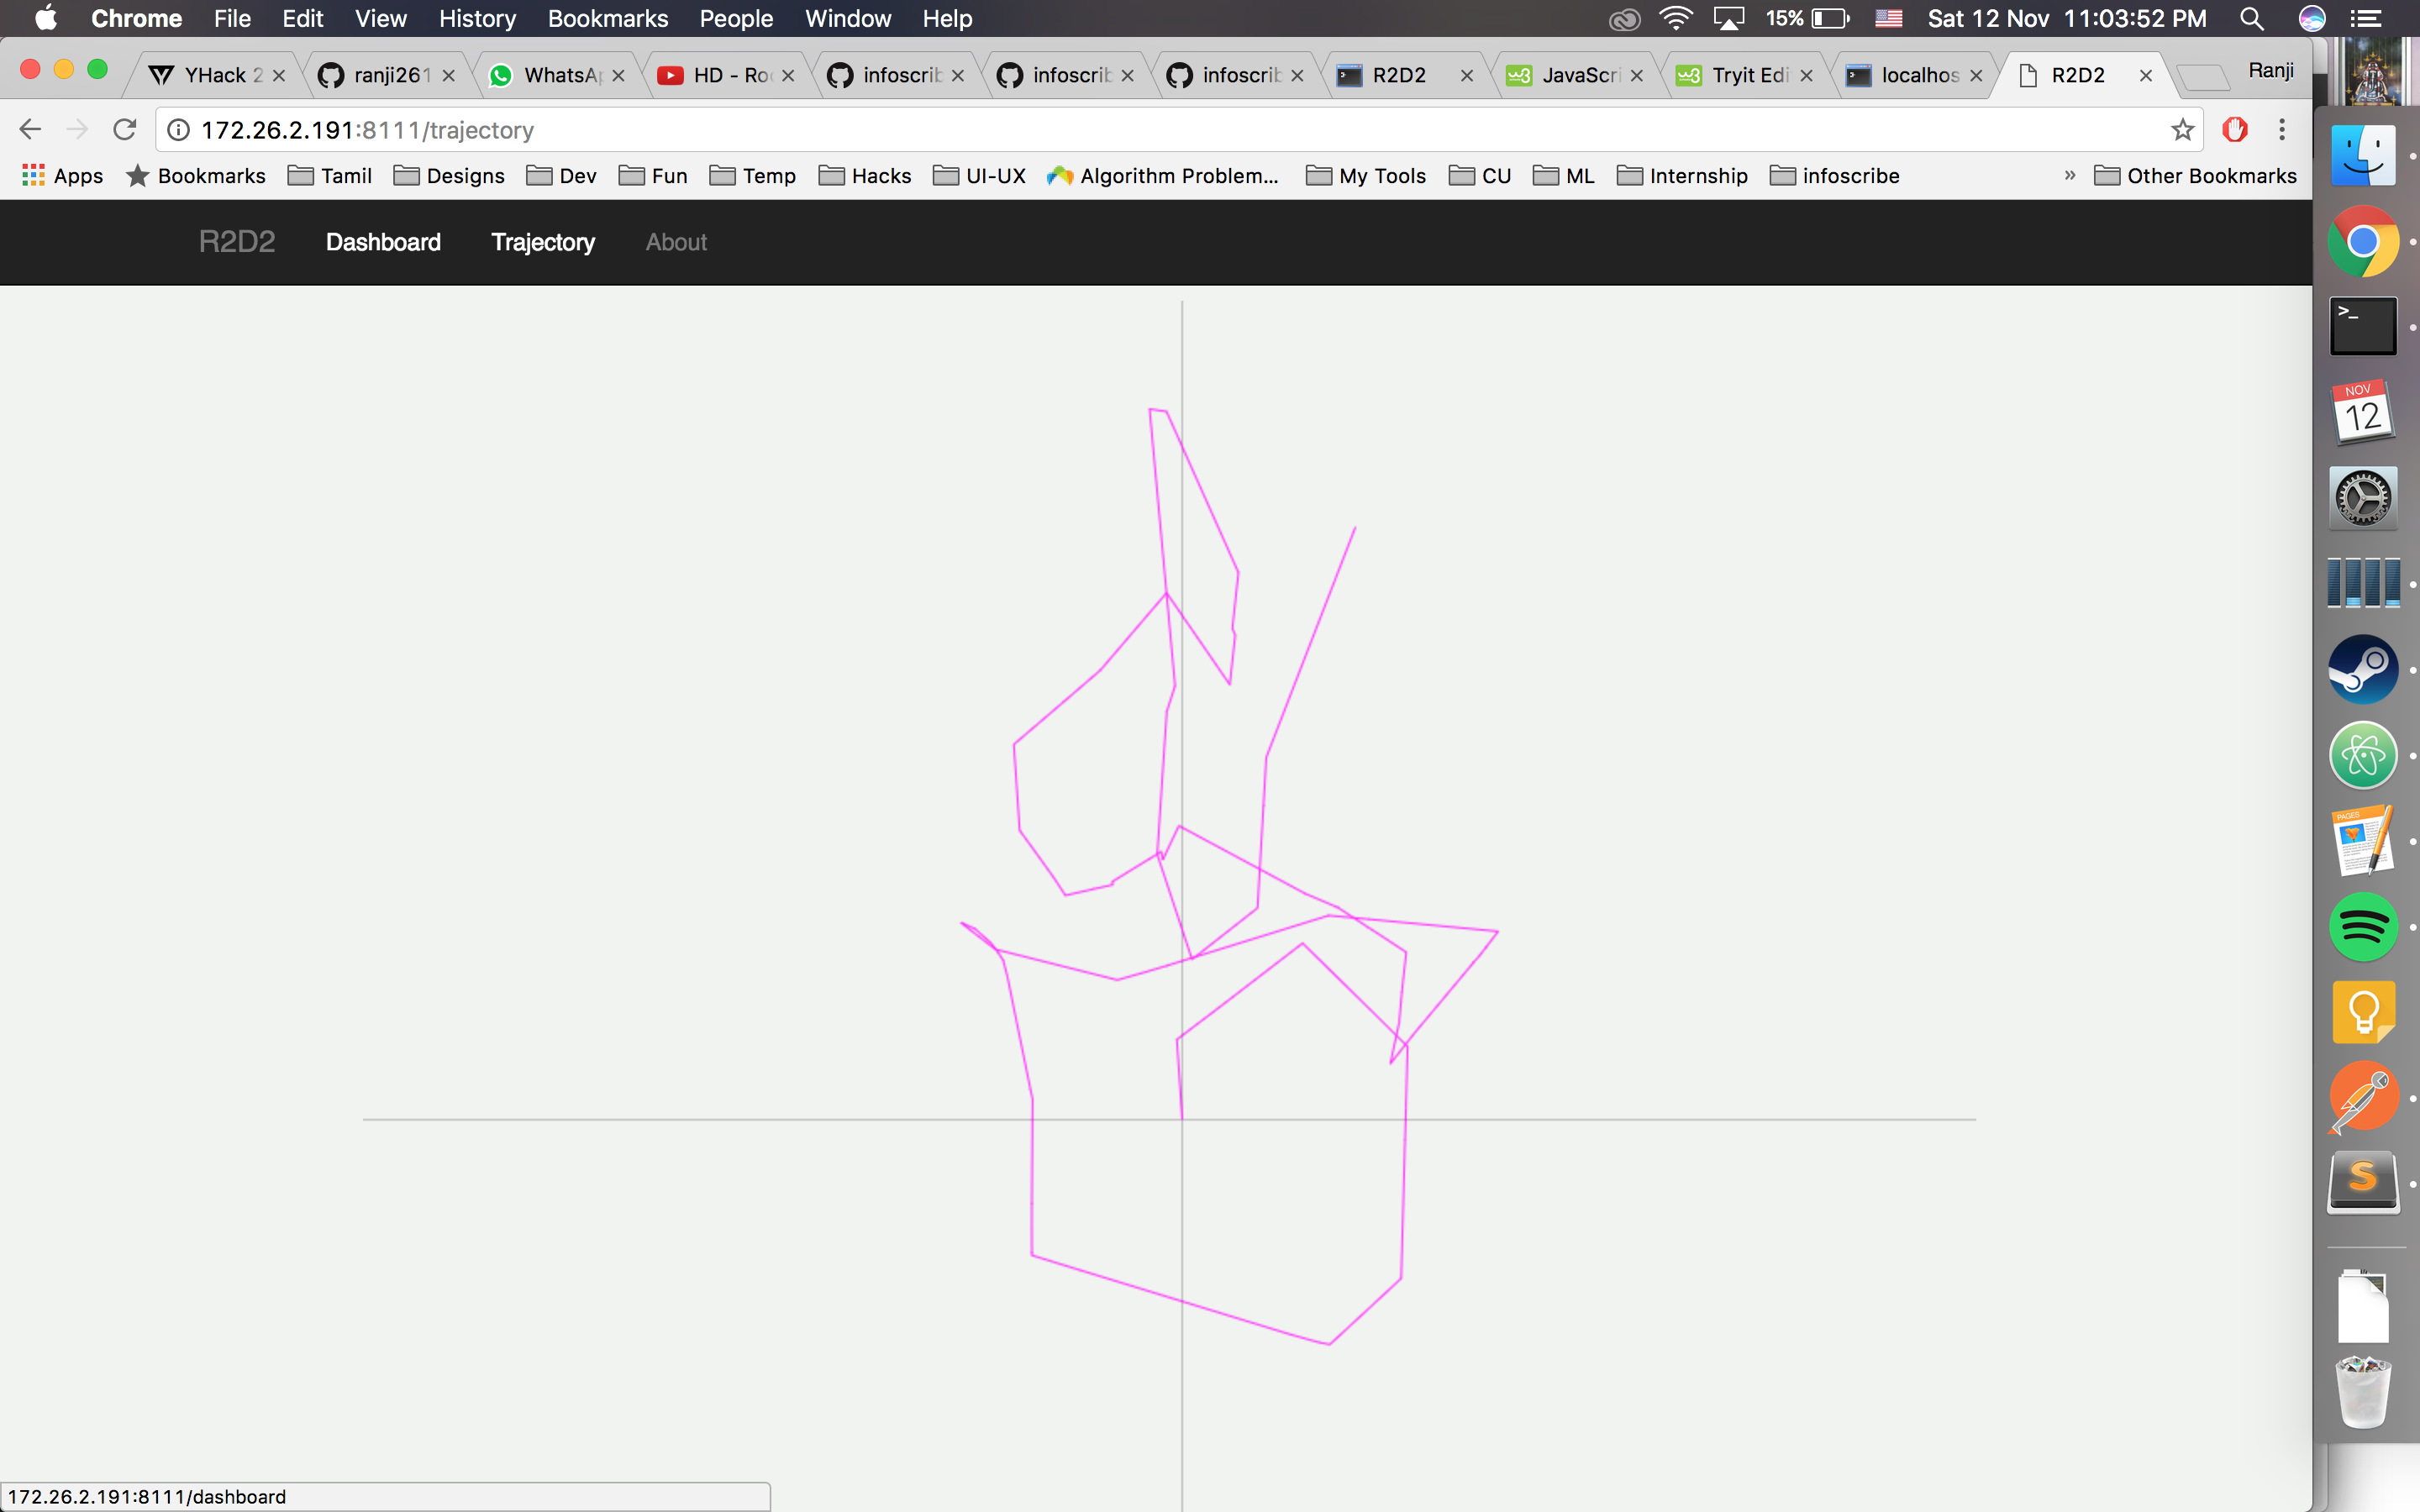Open the Spotlight search magnifier

(2251, 19)
